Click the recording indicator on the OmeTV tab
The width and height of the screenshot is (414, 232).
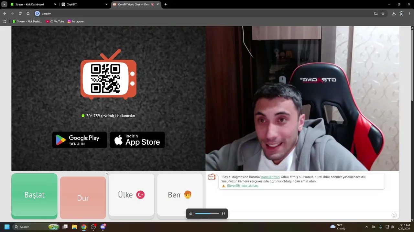click(x=153, y=5)
